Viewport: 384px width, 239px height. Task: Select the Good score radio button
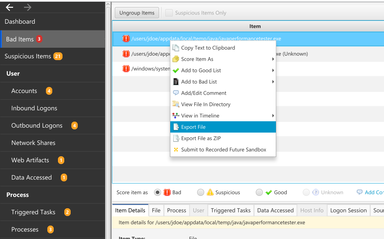259,192
